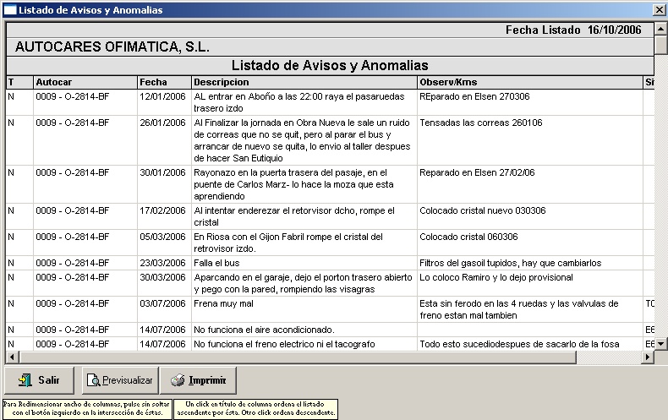The height and width of the screenshot is (420, 668).
Task: Click the Salir button label
Action: [48, 380]
